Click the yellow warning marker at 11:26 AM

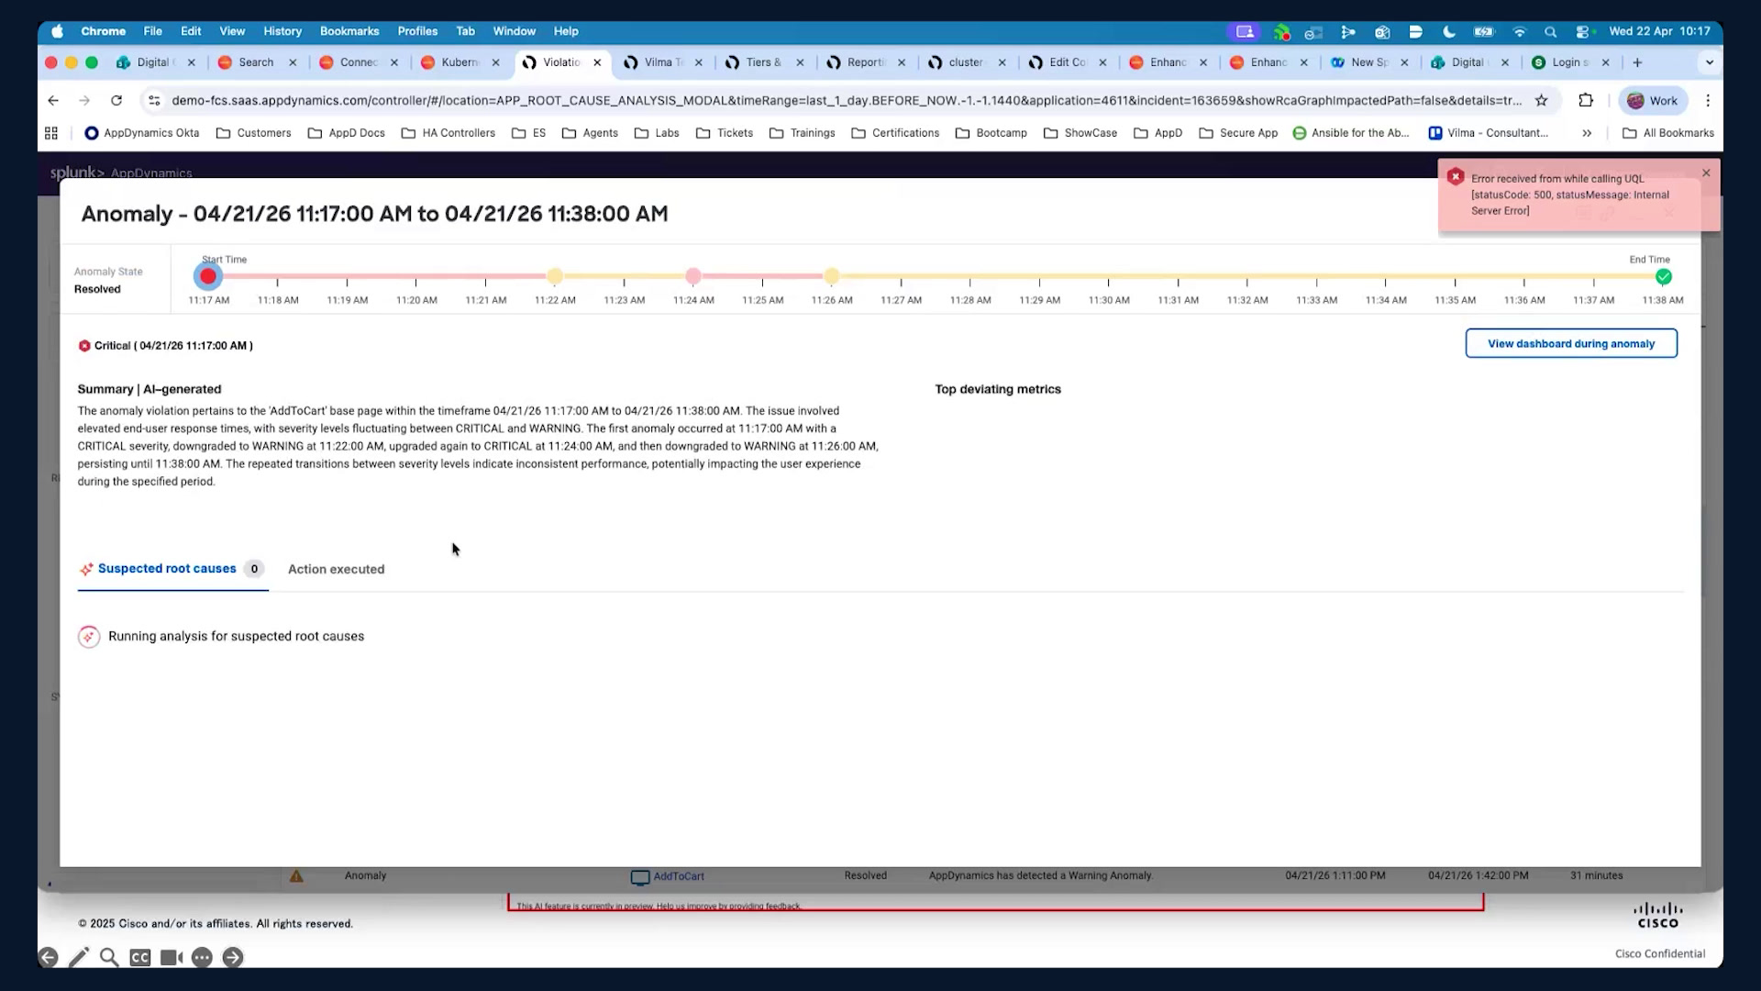click(x=832, y=276)
